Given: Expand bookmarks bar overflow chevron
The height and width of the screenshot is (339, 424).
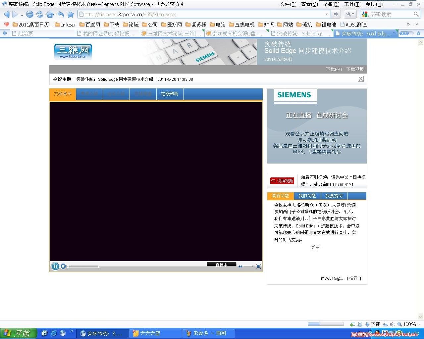Looking at the screenshot, I should coord(408,24).
